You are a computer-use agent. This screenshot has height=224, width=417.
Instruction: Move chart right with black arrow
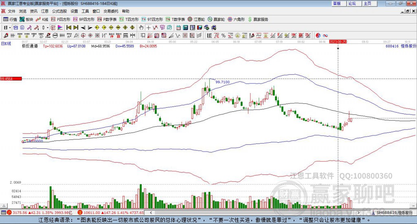click(x=90, y=28)
